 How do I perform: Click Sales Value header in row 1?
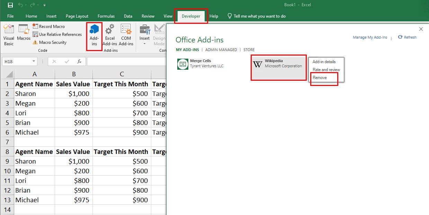(x=74, y=84)
